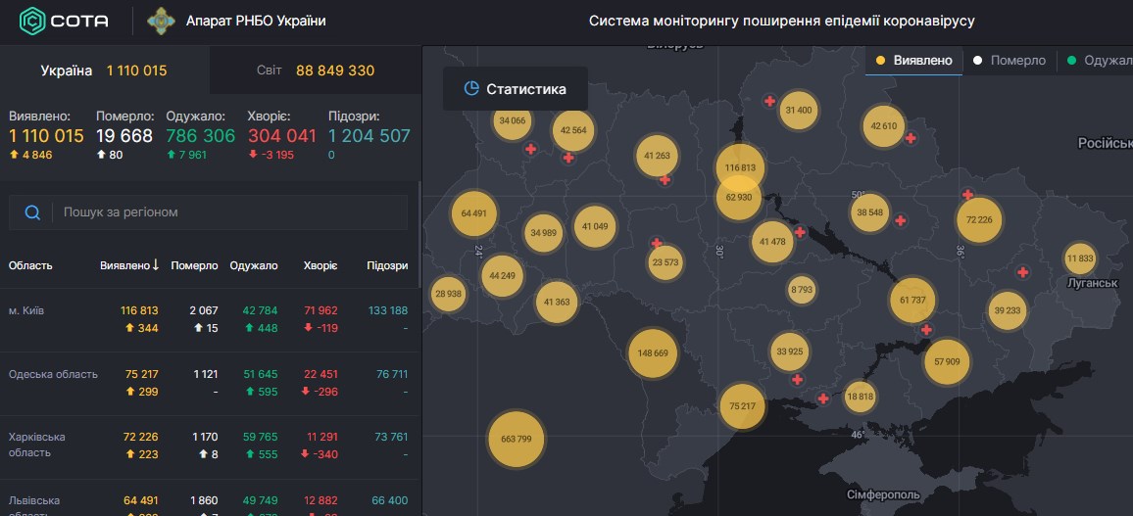Click the red cross marker below 61 737 bubble
Image resolution: width=1133 pixels, height=516 pixels.
coord(925,330)
